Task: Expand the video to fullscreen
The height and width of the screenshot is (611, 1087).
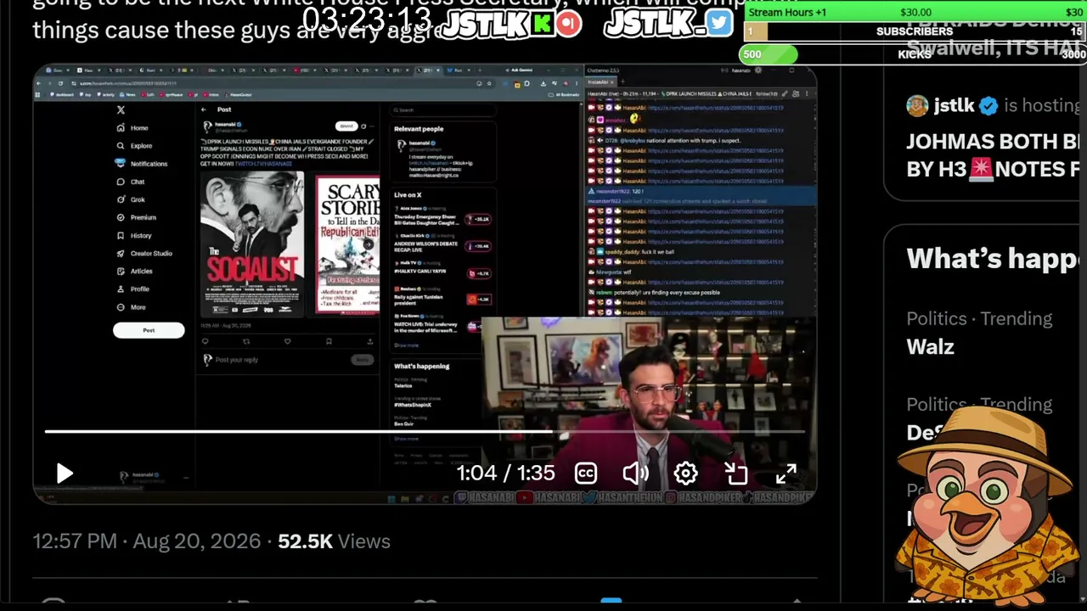Action: pos(786,474)
